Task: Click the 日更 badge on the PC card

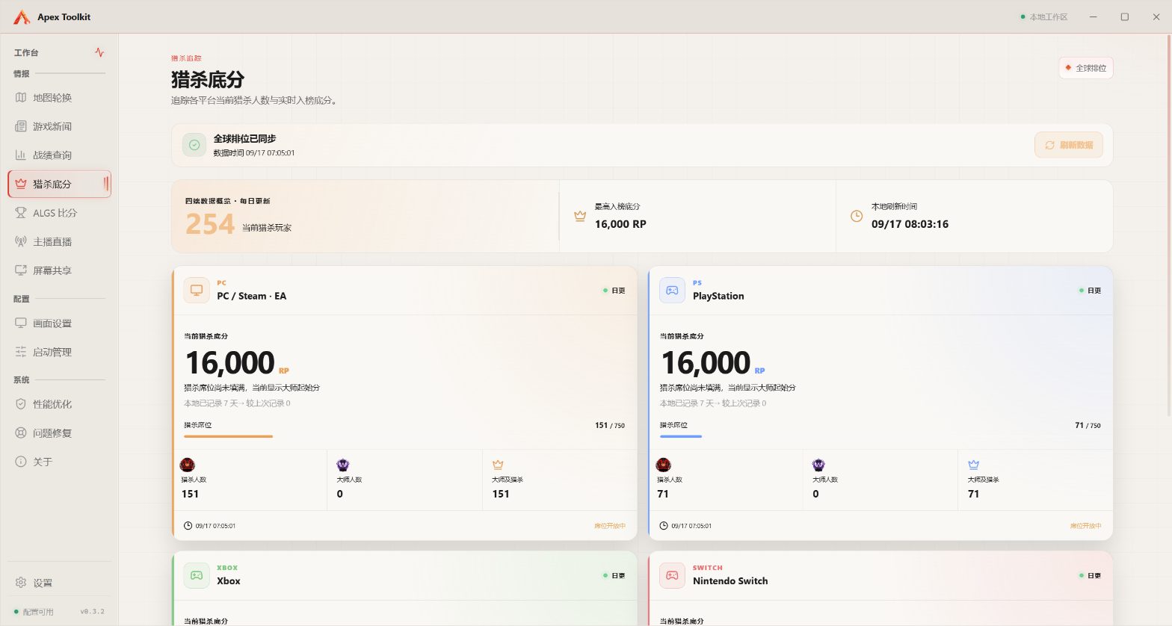Action: pyautogui.click(x=614, y=291)
